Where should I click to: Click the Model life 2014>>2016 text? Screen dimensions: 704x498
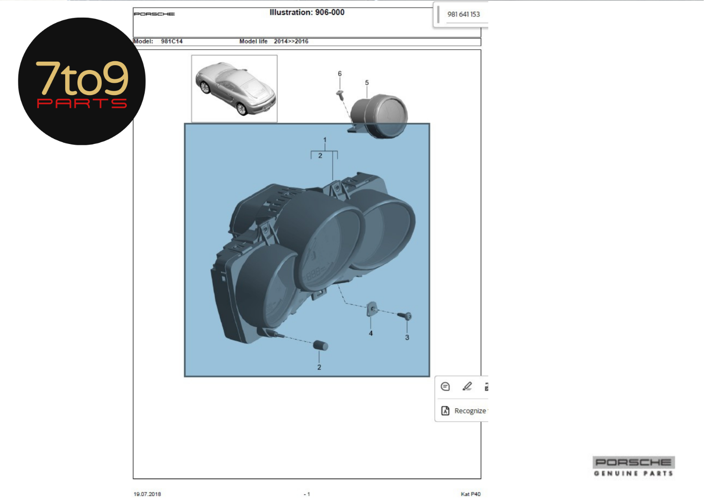pyautogui.click(x=274, y=41)
